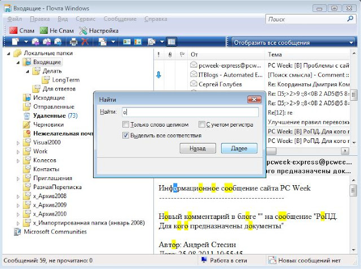Mark message as Не Спам
The image size is (361, 269).
[56, 30]
